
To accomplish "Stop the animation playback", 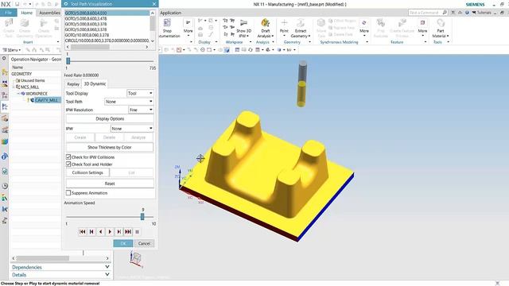I will tap(138, 232).
